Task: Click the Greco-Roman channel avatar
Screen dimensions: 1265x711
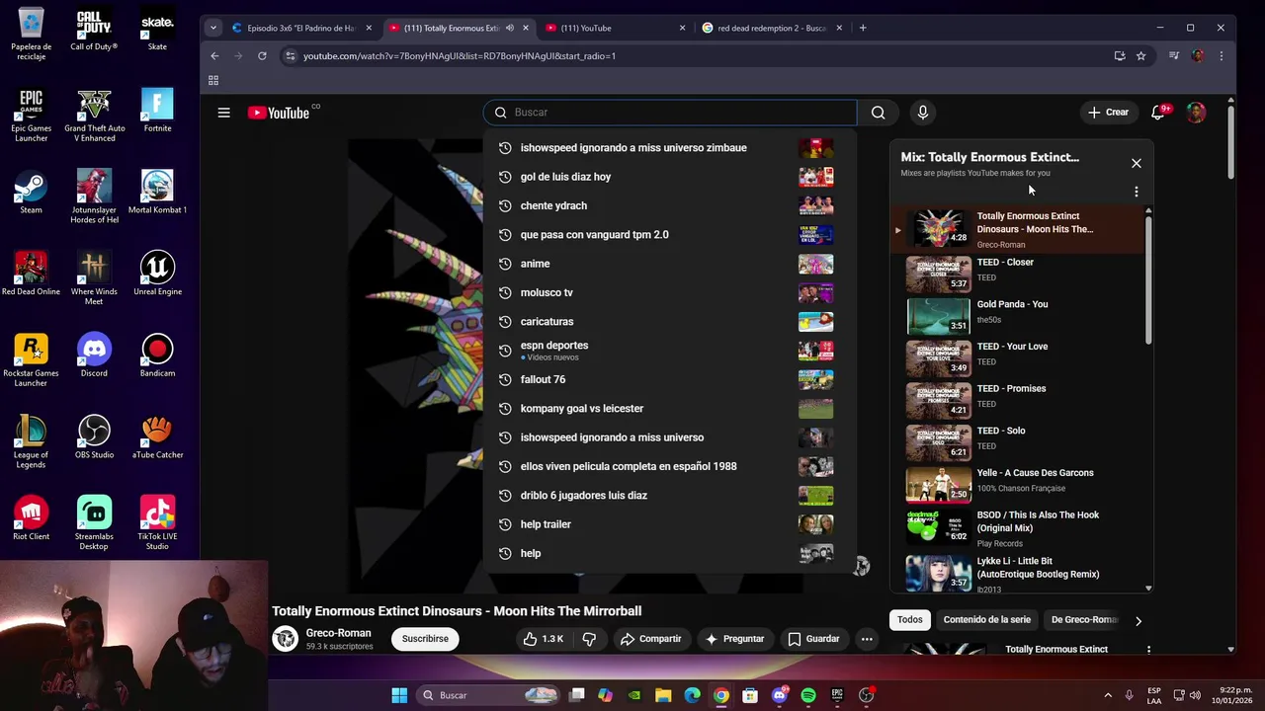Action: pyautogui.click(x=286, y=639)
